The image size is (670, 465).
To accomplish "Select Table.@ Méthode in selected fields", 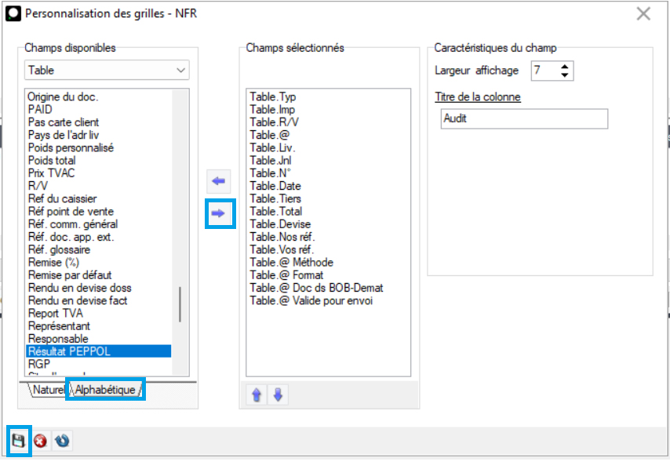I will 291,262.
